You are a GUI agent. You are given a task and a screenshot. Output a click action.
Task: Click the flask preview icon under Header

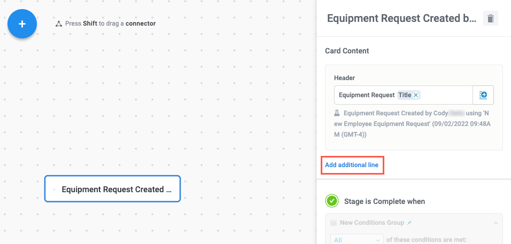[337, 113]
